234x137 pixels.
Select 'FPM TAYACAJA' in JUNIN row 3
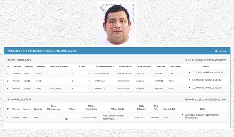coord(100,89)
